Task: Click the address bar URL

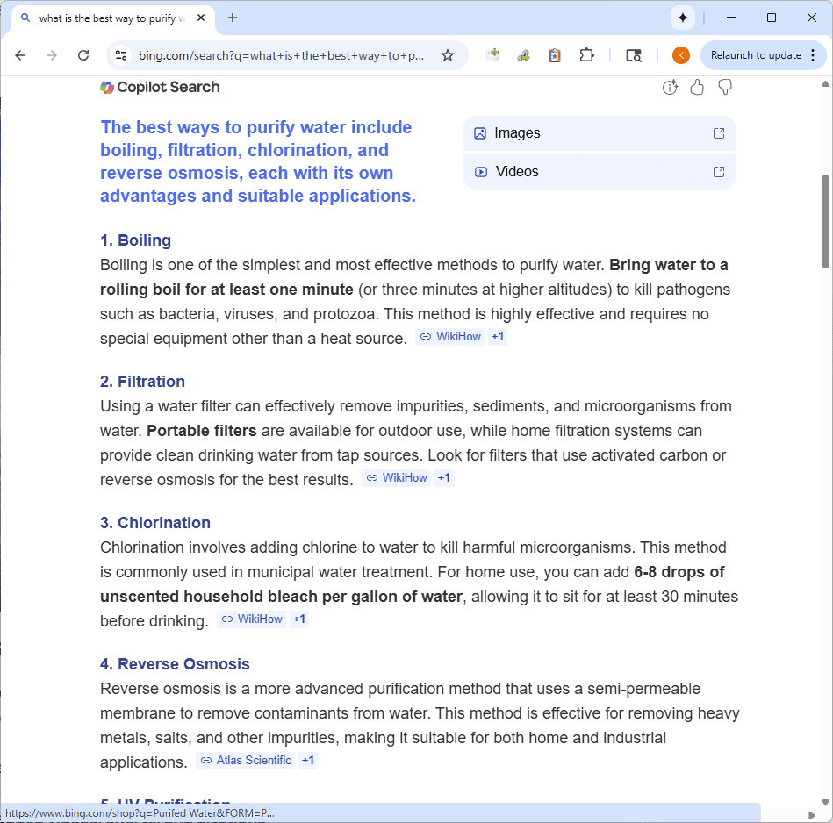Action: pos(281,55)
